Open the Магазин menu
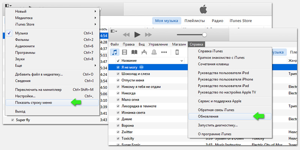300x150 pixels. click(179, 44)
